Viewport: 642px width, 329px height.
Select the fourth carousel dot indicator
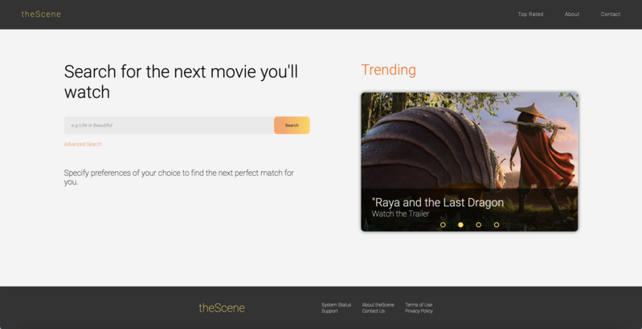pos(497,225)
